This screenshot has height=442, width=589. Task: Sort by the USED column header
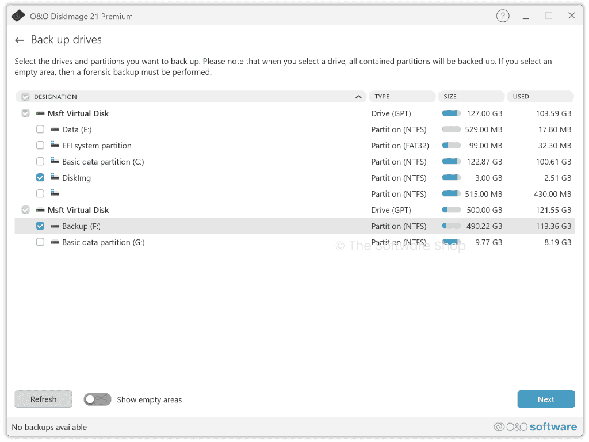click(540, 97)
